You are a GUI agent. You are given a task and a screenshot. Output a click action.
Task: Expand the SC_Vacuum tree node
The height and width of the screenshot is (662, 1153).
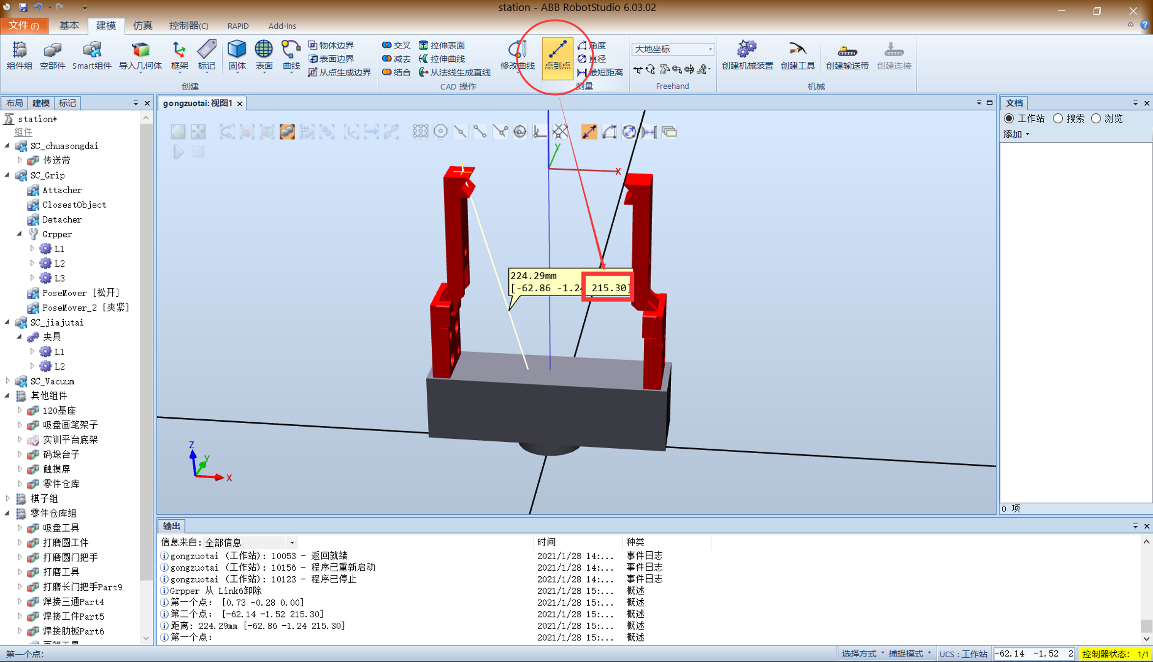7,381
